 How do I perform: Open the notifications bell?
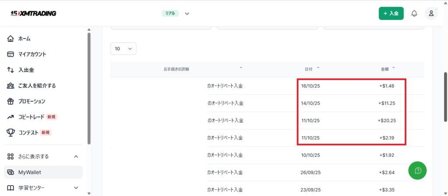tap(414, 14)
